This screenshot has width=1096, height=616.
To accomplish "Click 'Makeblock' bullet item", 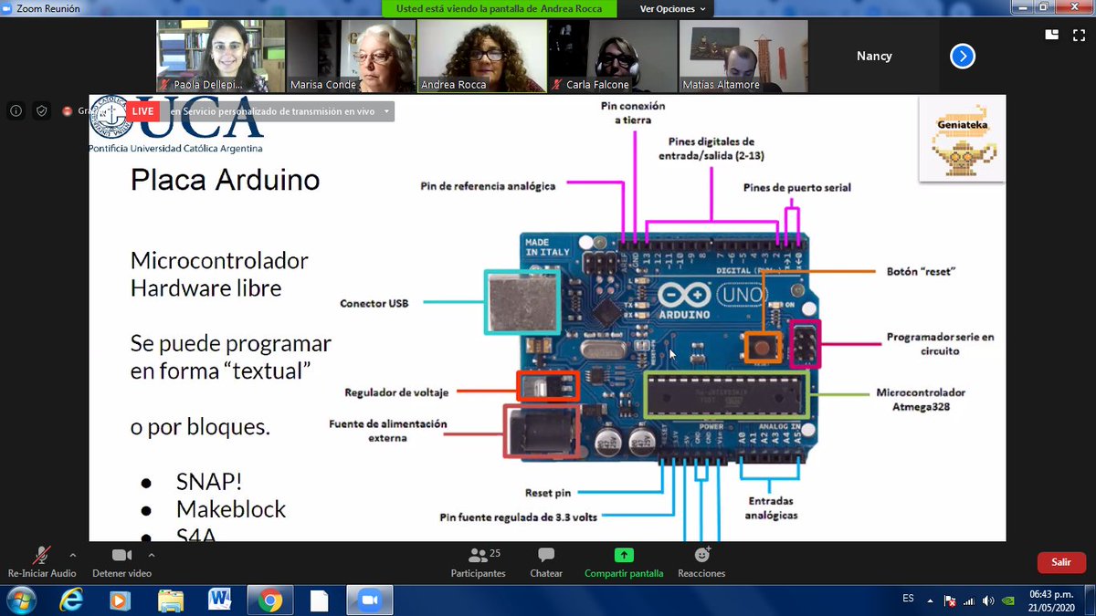I will pyautogui.click(x=231, y=509).
